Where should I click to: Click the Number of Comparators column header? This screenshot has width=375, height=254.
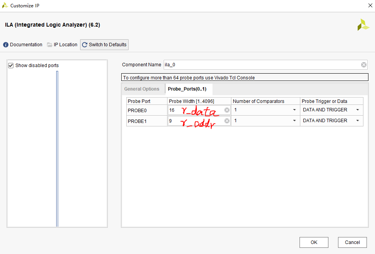[x=266, y=101]
